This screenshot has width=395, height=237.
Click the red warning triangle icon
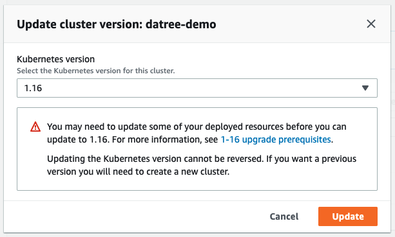(x=35, y=127)
